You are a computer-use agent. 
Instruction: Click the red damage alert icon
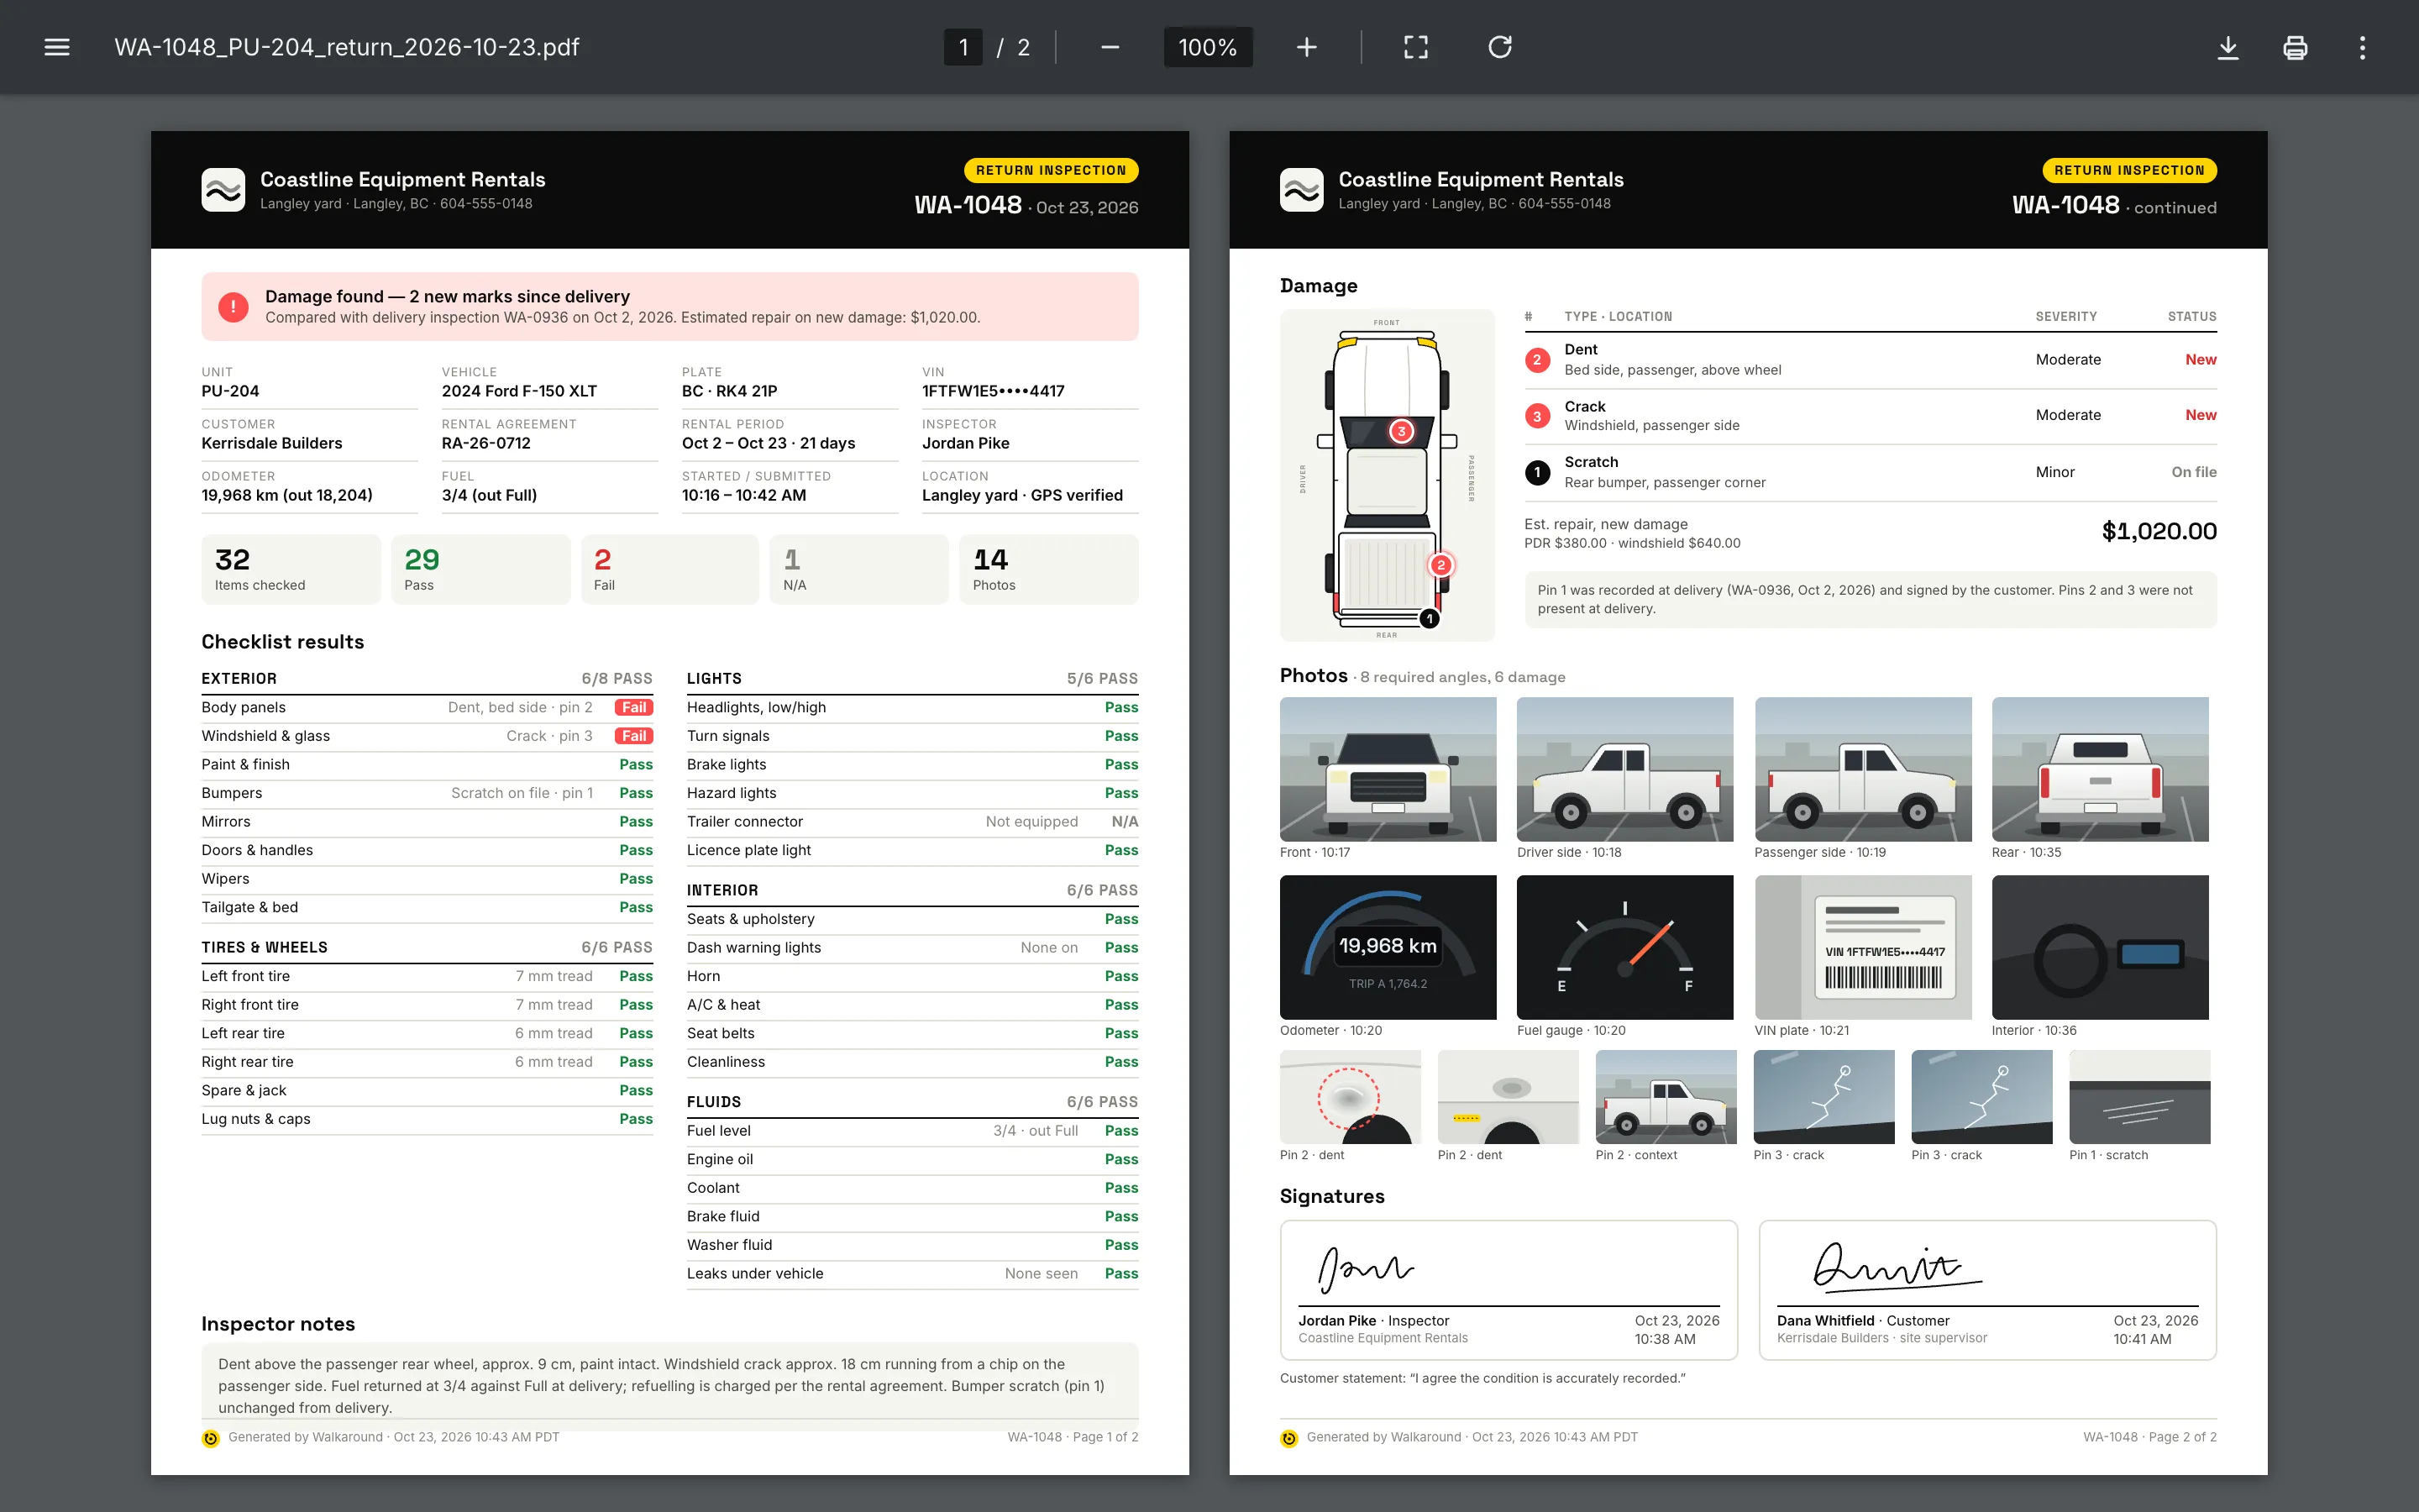pyautogui.click(x=233, y=306)
